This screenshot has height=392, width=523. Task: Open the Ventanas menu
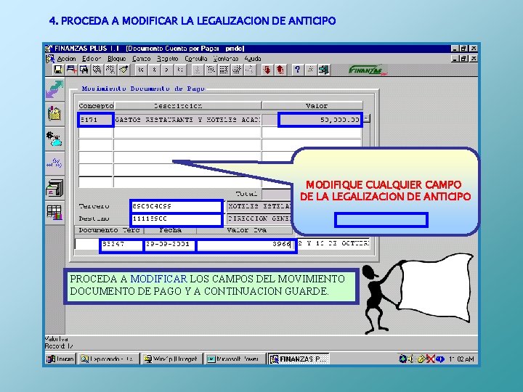coord(226,59)
